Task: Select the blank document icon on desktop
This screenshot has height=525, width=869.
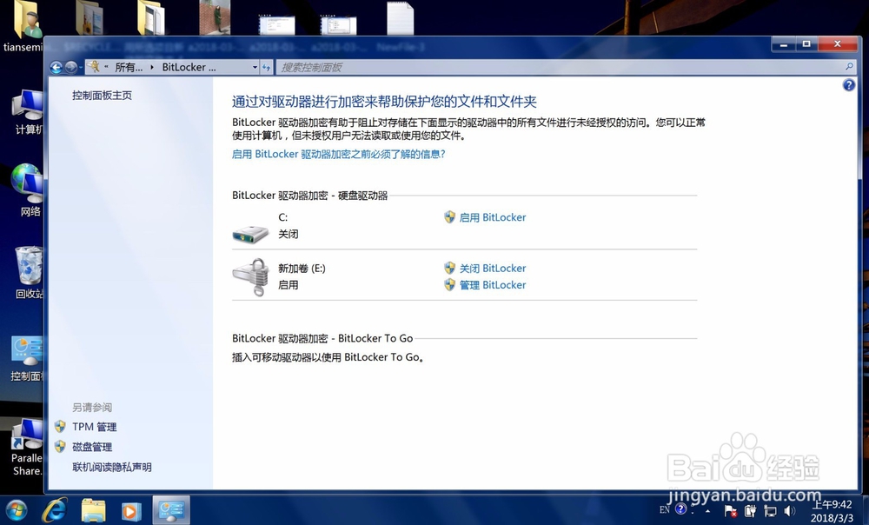Action: click(400, 17)
